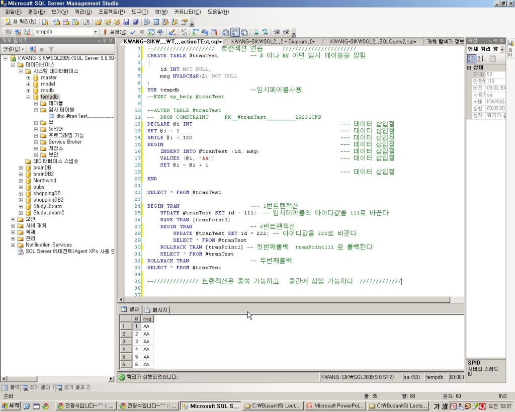Click the Save All icon
The height and width of the screenshot is (412, 515).
pos(135,22)
